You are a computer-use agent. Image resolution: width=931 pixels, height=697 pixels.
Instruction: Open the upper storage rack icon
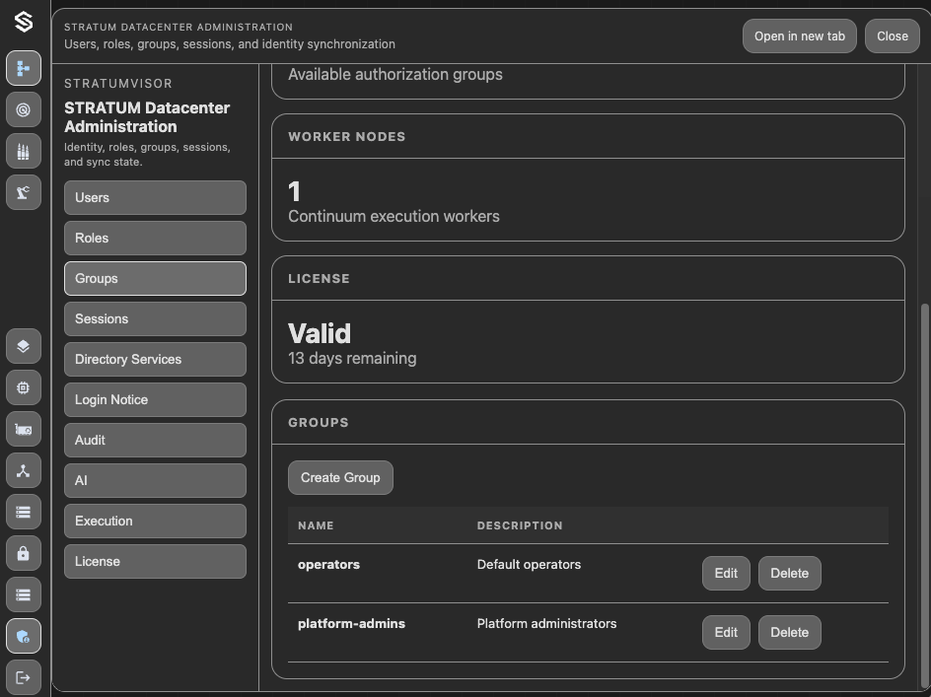[24, 512]
